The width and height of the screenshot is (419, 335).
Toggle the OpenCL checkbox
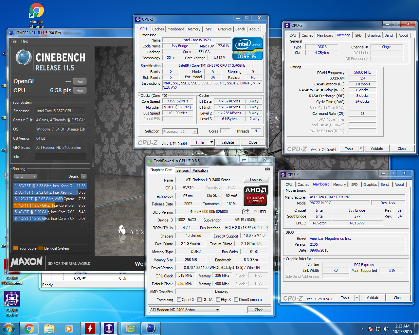click(179, 300)
